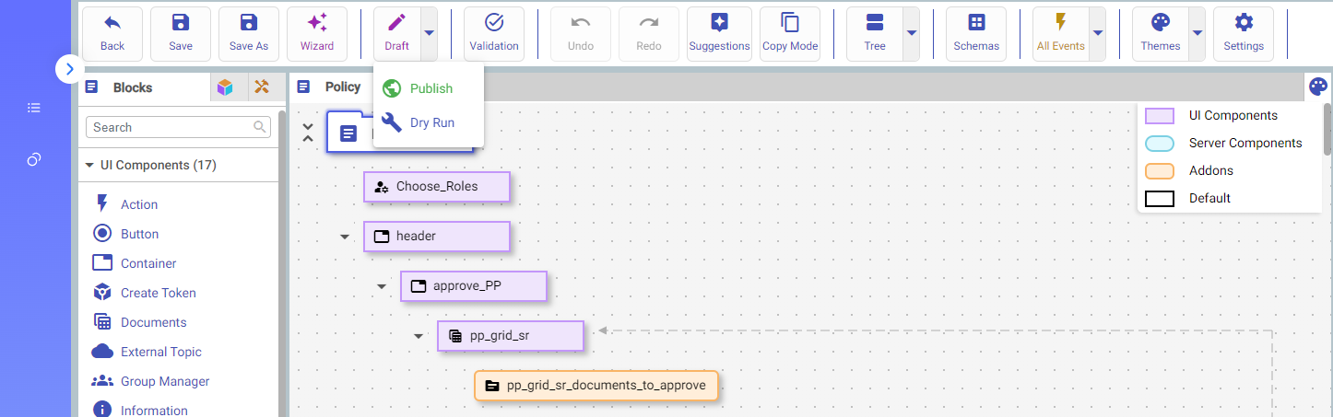This screenshot has height=417, width=1333.
Task: Enable Copy Mode in the toolbar
Action: (x=789, y=24)
